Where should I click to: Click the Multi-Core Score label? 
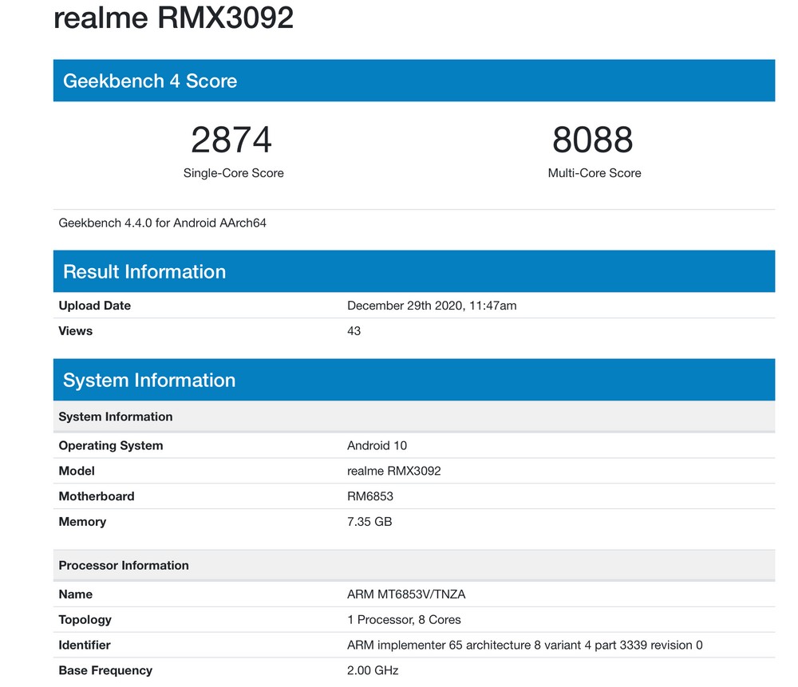click(595, 173)
